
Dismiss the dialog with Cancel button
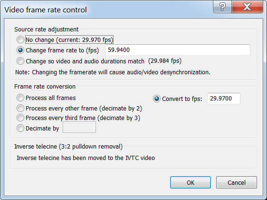pos(237,182)
